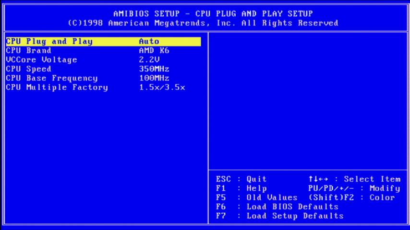Select the CPU Plug and Play setting
This screenshot has height=230, width=410.
(49, 42)
